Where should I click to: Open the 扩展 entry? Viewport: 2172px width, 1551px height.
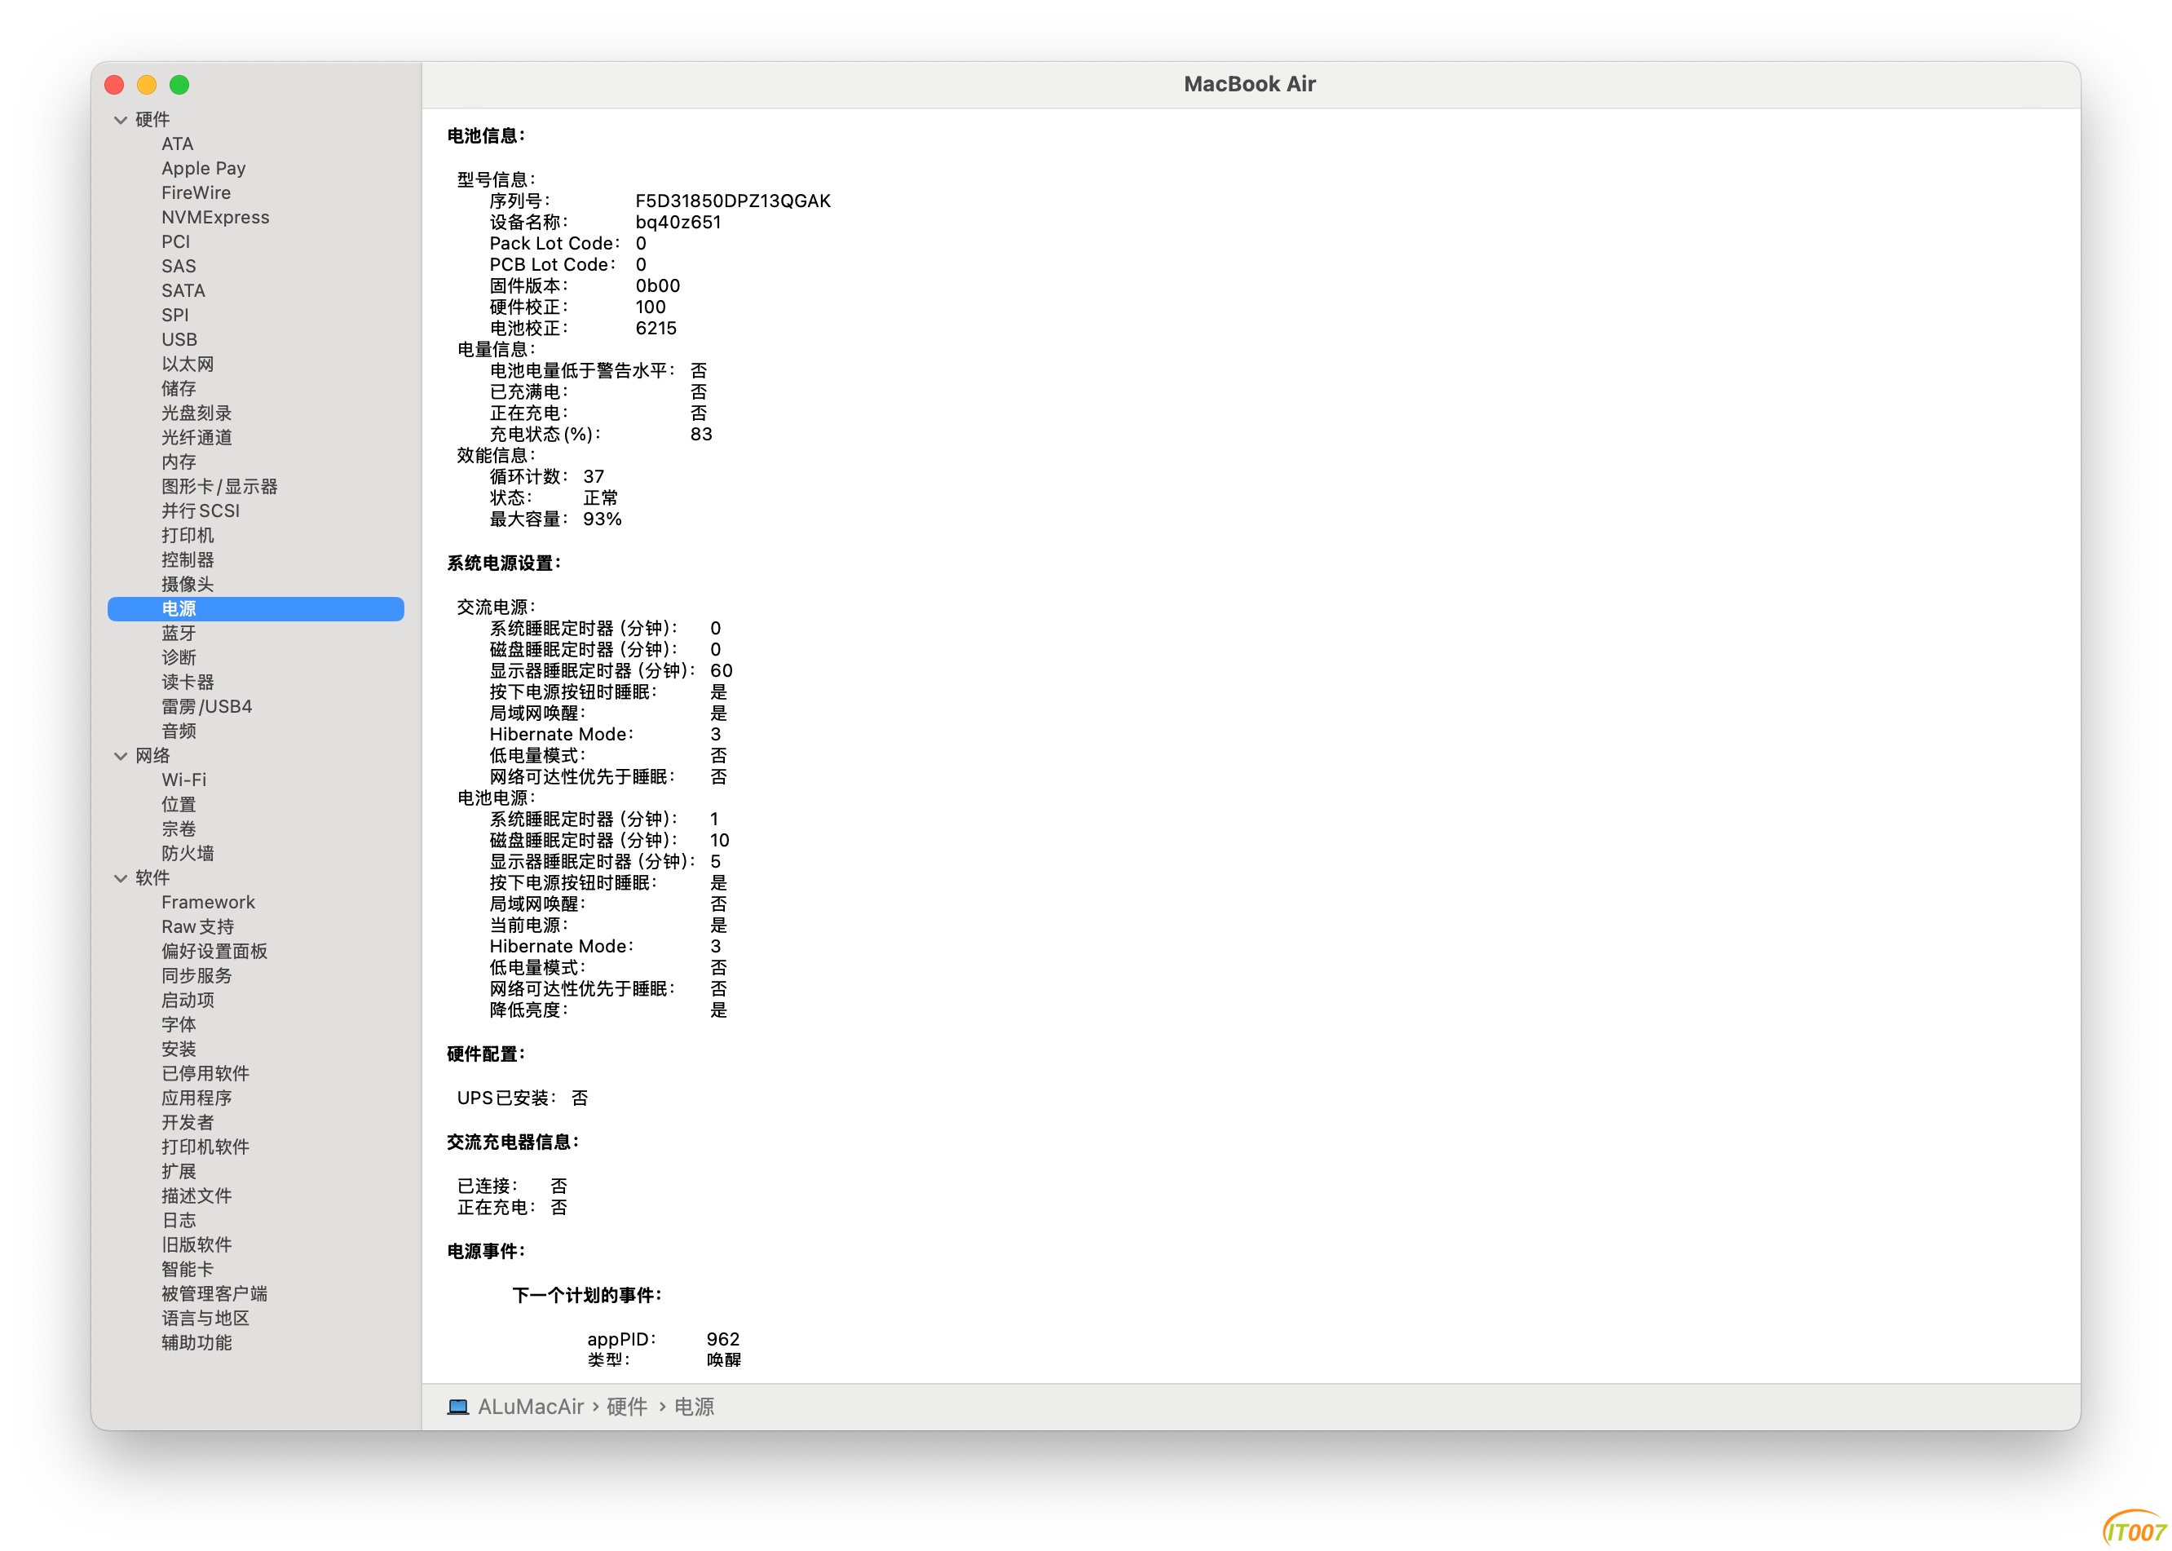tap(179, 1171)
